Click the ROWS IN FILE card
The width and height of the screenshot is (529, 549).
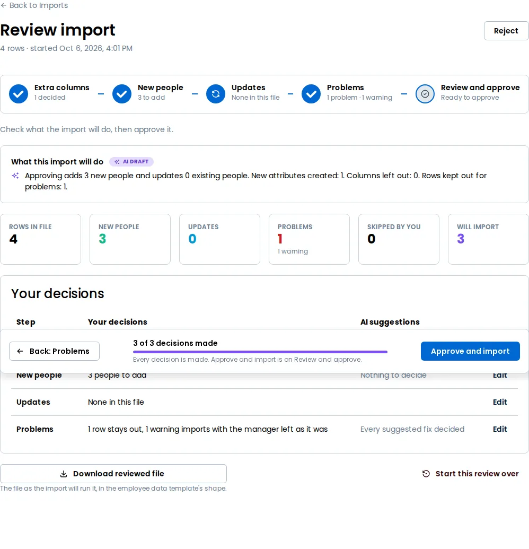click(41, 239)
